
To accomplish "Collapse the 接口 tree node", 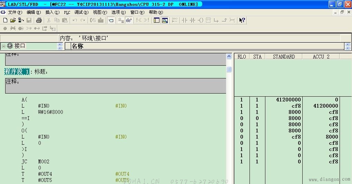I will coord(3,46).
